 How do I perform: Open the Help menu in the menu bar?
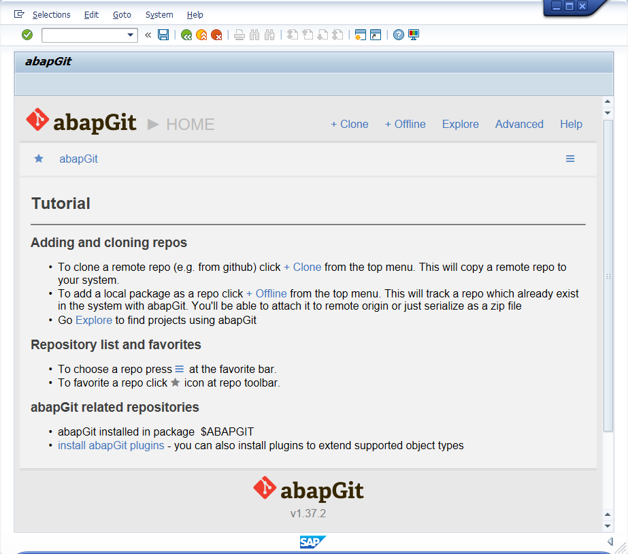pyautogui.click(x=195, y=15)
